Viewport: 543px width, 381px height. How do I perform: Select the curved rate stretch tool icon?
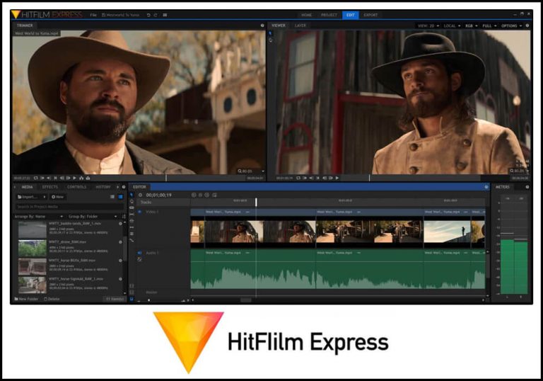[132, 240]
